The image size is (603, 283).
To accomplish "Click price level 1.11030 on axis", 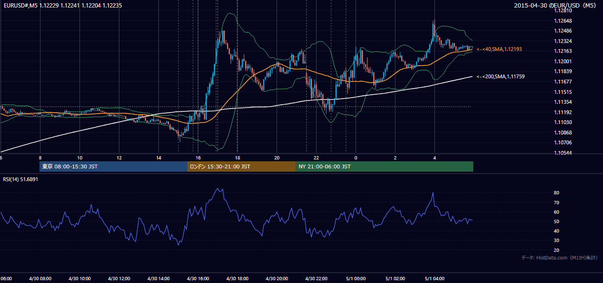I will click(563, 122).
